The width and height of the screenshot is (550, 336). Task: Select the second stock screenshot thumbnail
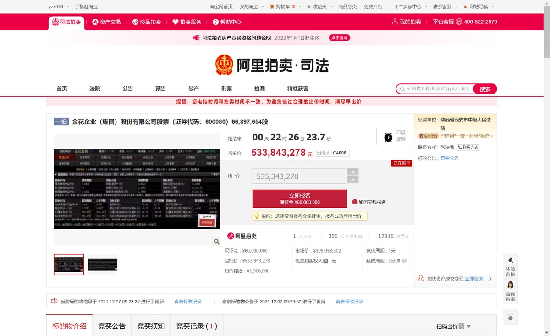[103, 264]
